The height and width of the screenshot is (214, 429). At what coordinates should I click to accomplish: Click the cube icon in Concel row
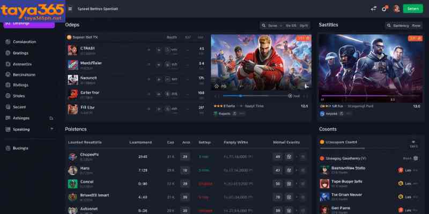289,184
